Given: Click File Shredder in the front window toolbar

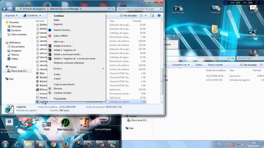Looking at the screenshot, I should point(128,16).
